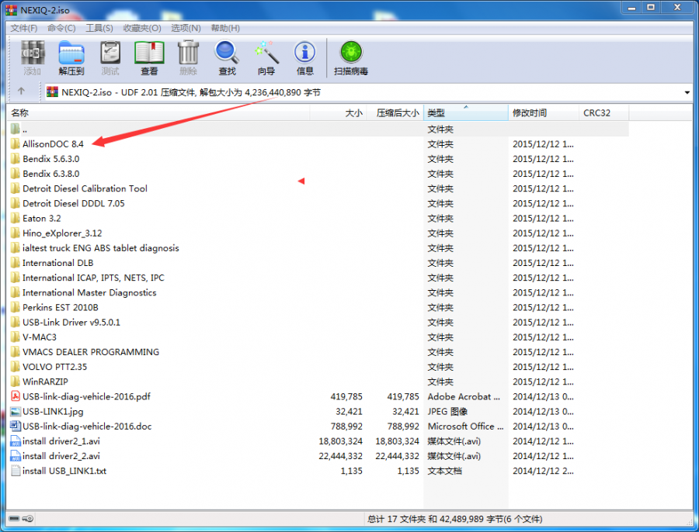This screenshot has width=699, height=532.
Task: Click the up-arrow parent folder icon
Action: pyautogui.click(x=21, y=92)
